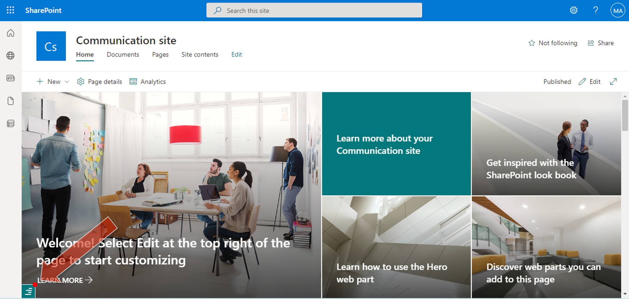This screenshot has height=299, width=629.
Task: Open the MA account profile avatar
Action: click(x=618, y=11)
